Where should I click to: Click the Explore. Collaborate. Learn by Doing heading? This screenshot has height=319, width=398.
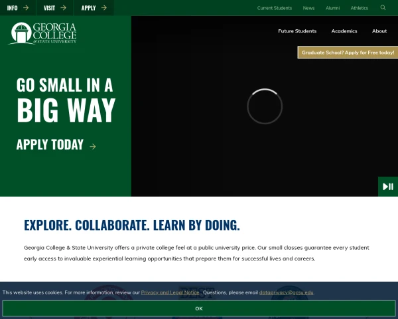coord(132,225)
